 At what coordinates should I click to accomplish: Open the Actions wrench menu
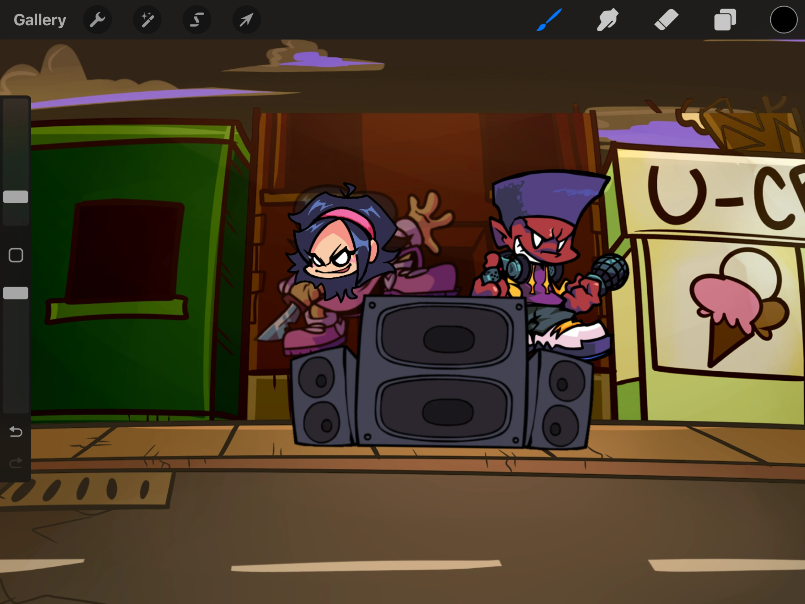tap(97, 20)
